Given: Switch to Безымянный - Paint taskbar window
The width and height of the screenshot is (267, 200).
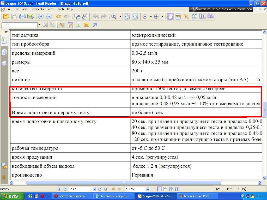Looking at the screenshot, I should point(197,196).
